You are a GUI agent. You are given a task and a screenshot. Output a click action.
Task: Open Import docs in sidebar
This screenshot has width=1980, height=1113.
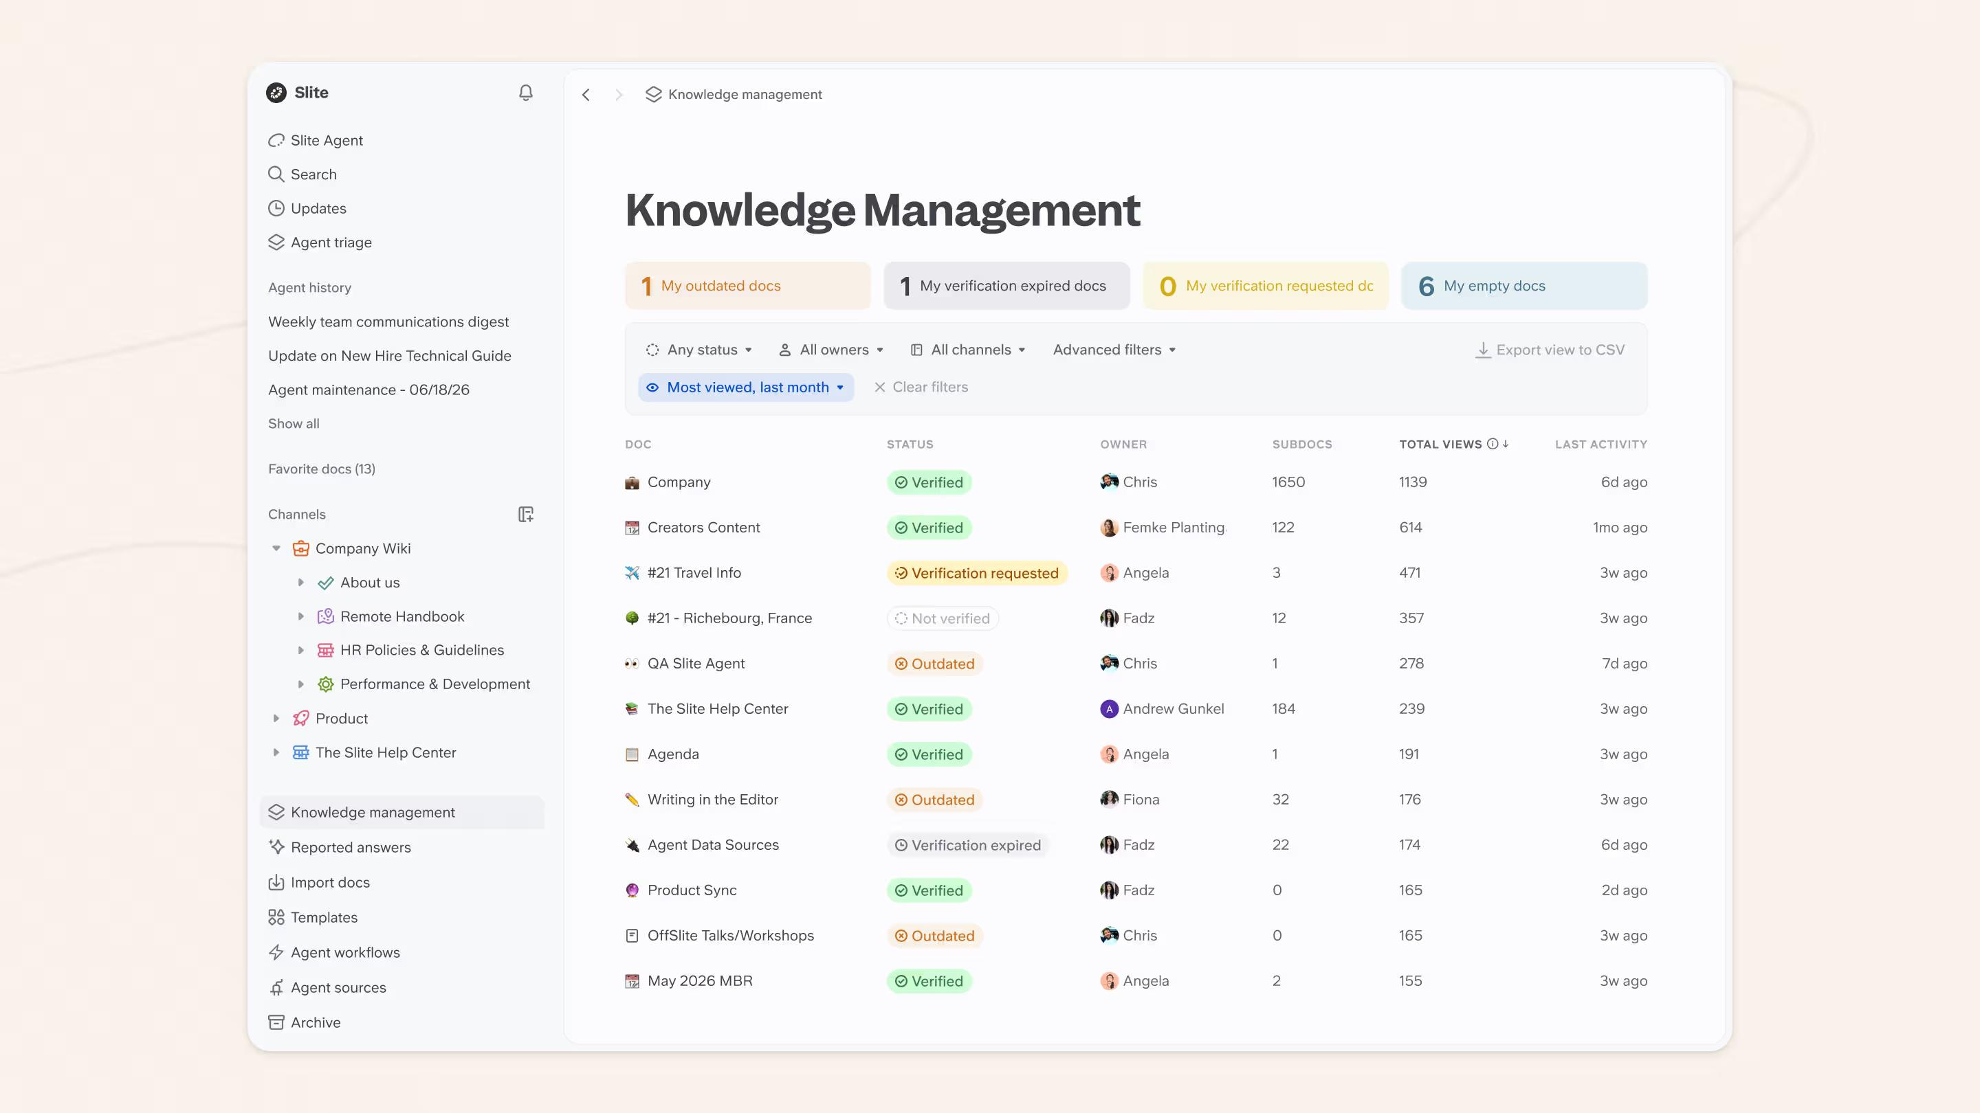pos(319,883)
